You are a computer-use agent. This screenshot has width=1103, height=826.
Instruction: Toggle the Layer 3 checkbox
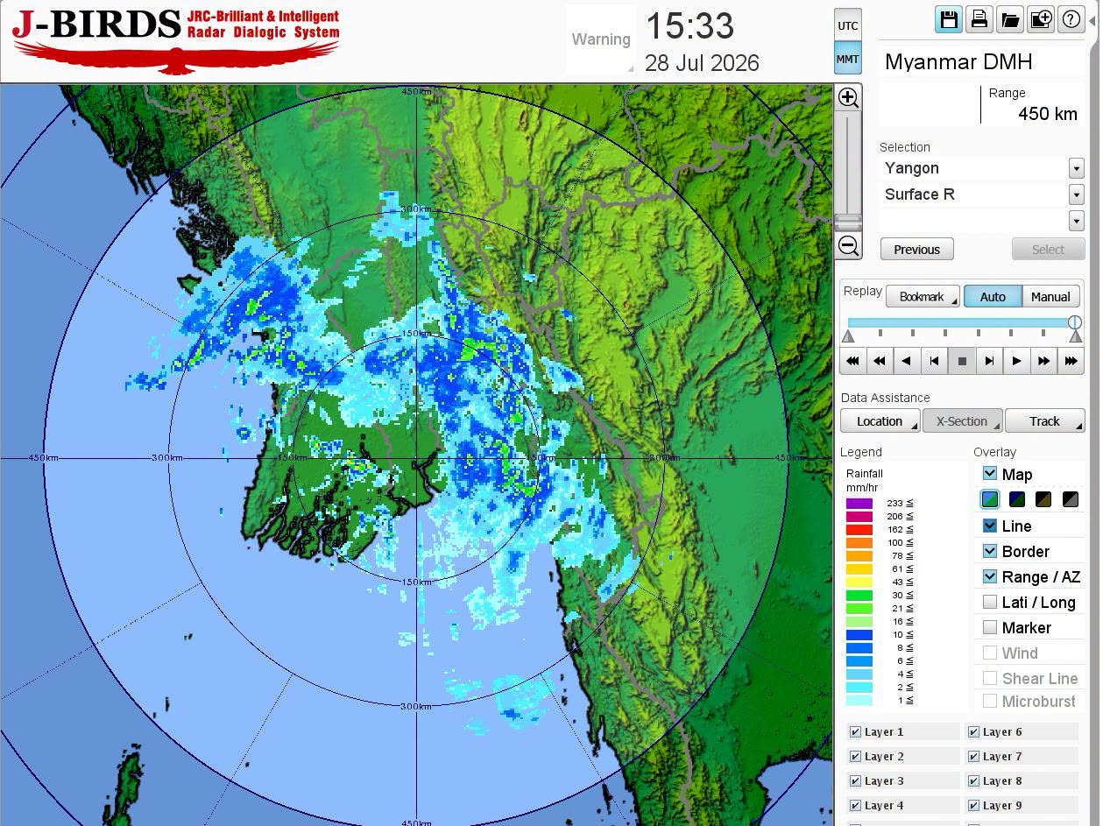856,780
